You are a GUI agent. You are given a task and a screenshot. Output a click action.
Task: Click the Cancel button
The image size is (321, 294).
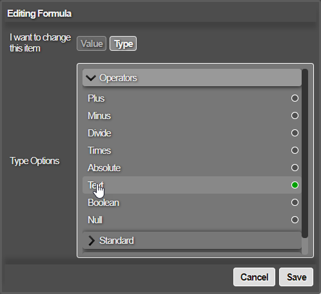254,277
